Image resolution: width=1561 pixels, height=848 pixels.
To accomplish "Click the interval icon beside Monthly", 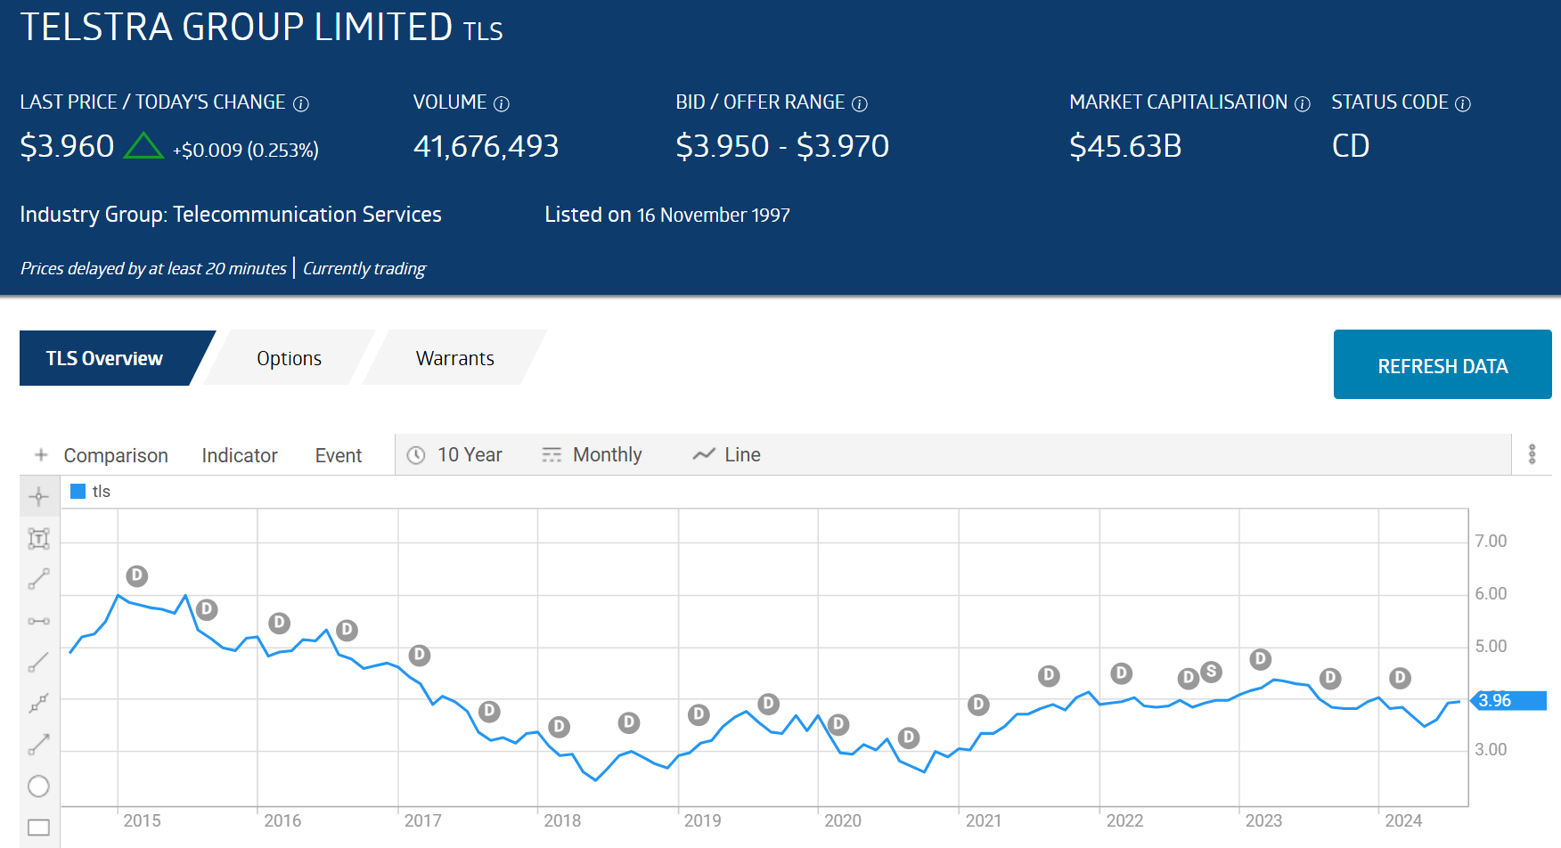I will pos(552,455).
